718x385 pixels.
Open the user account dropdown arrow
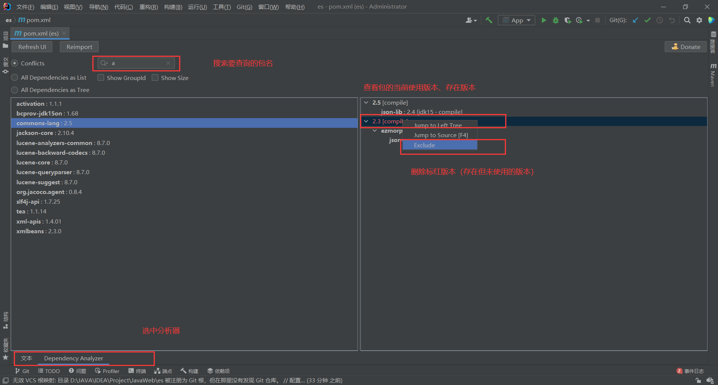(475, 21)
